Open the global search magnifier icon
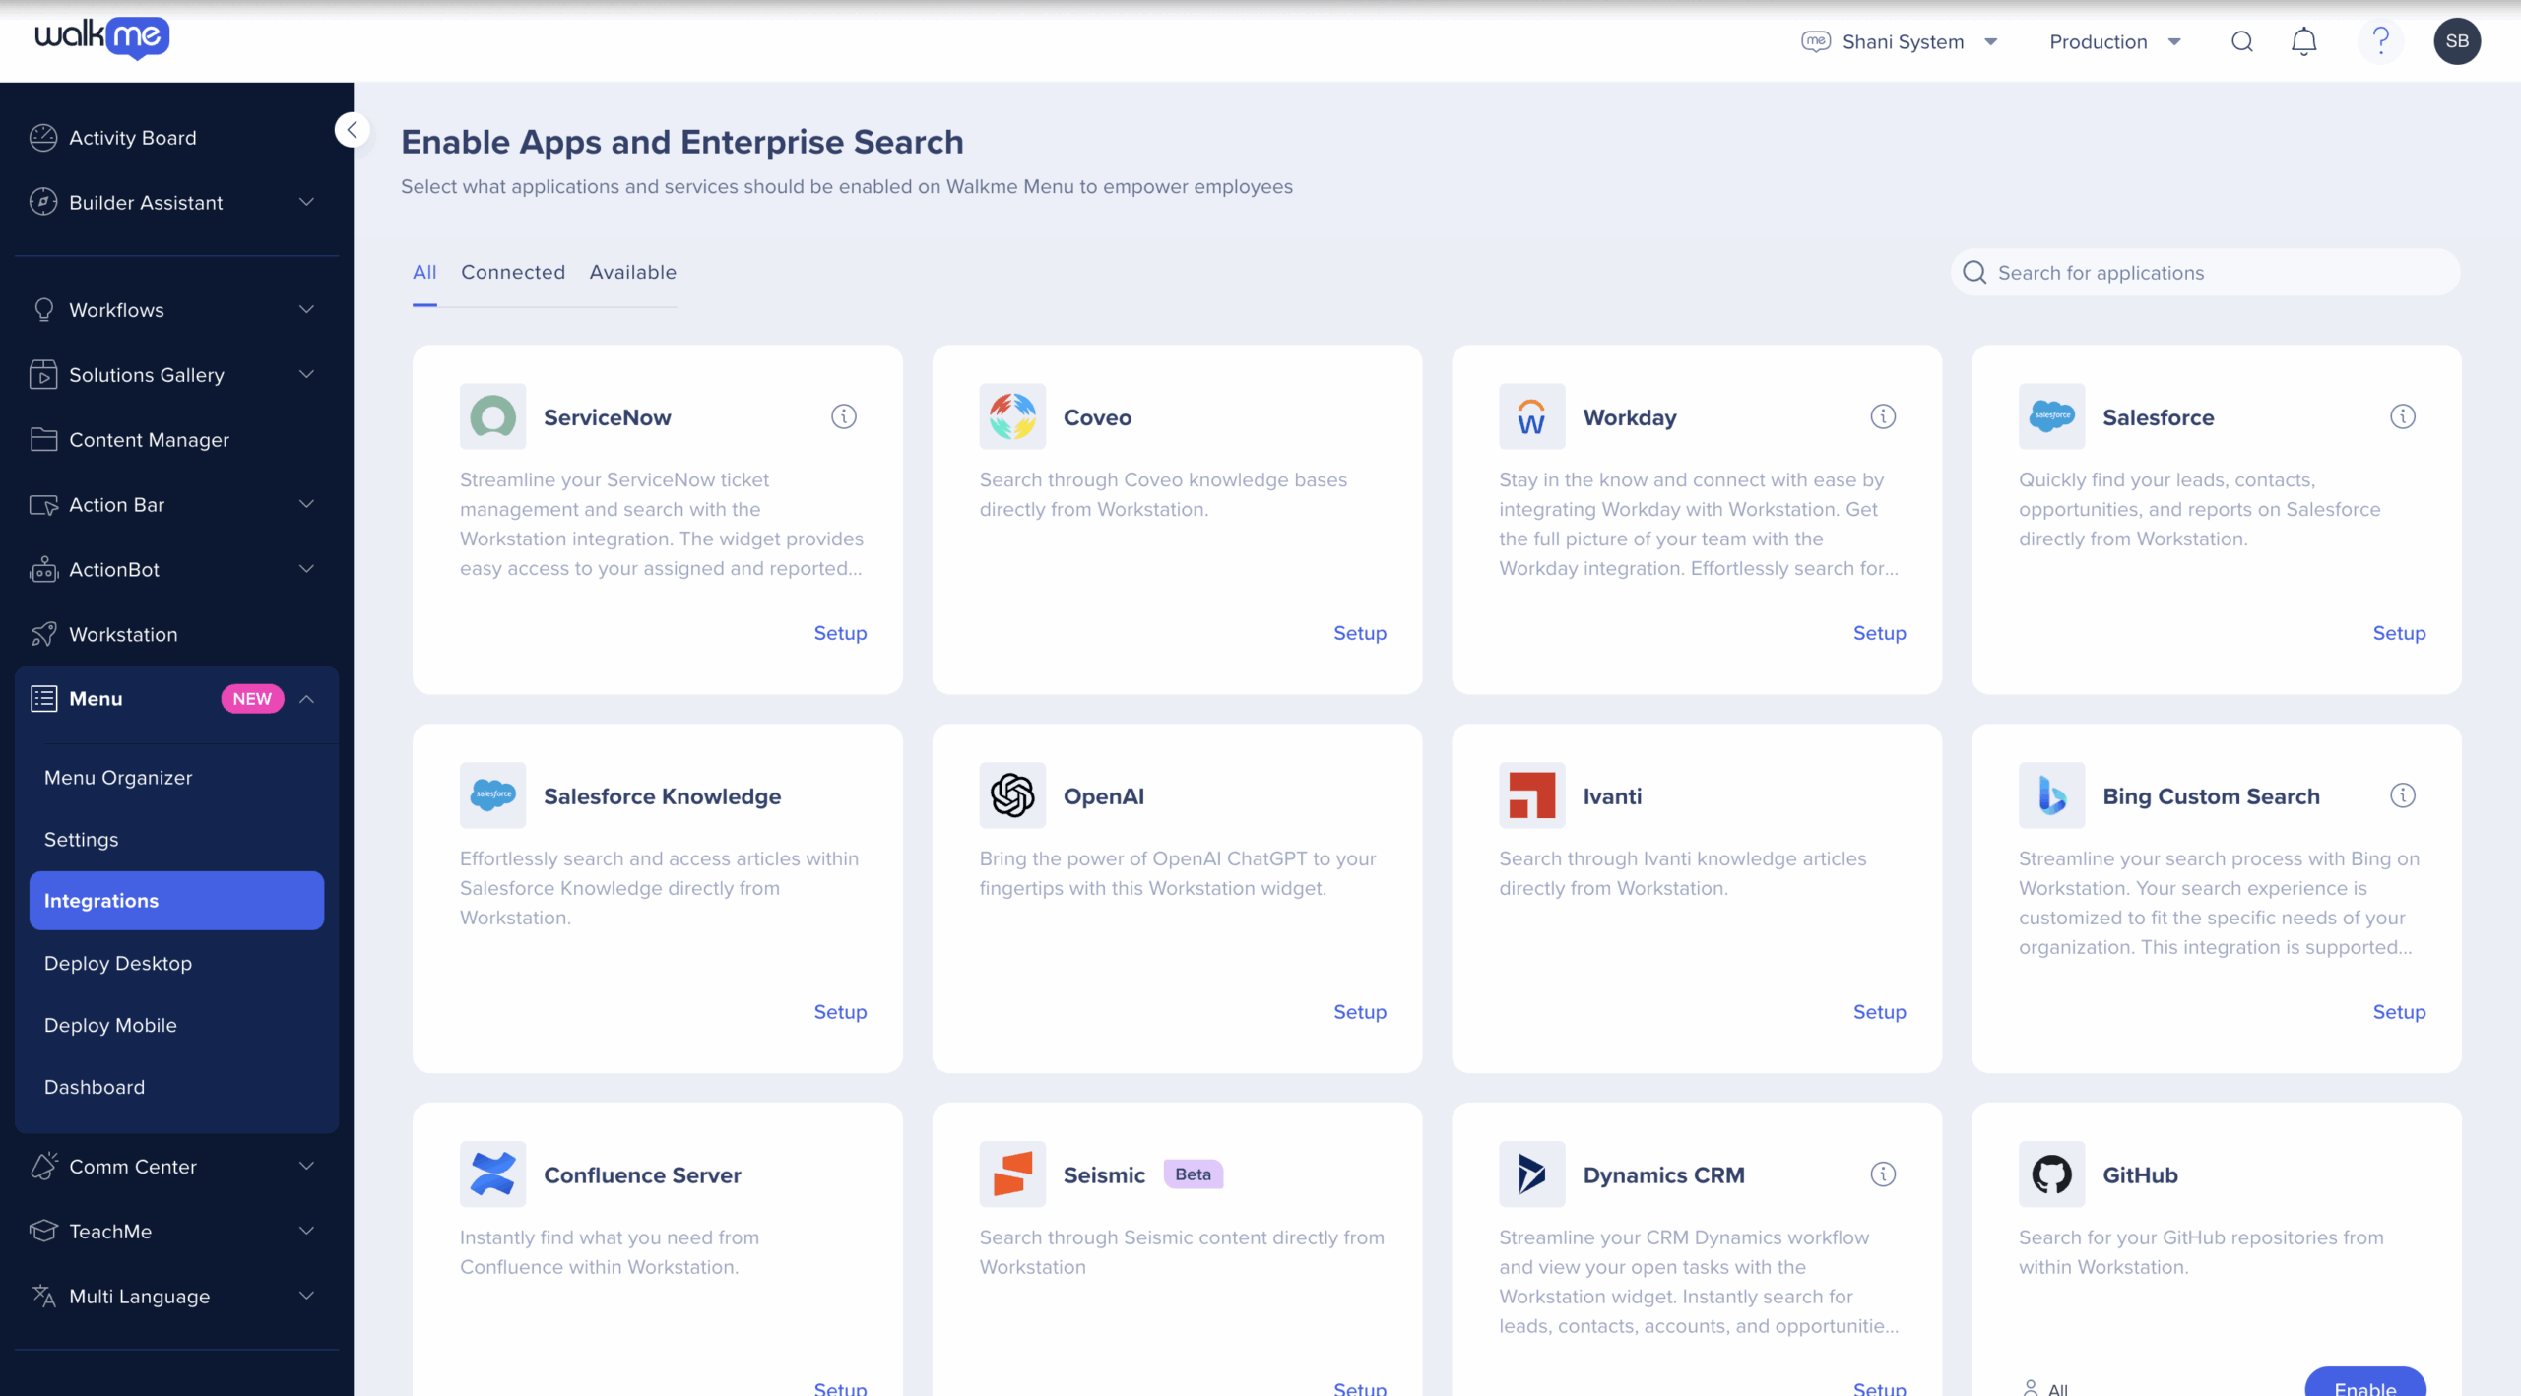This screenshot has height=1396, width=2521. coord(2242,41)
